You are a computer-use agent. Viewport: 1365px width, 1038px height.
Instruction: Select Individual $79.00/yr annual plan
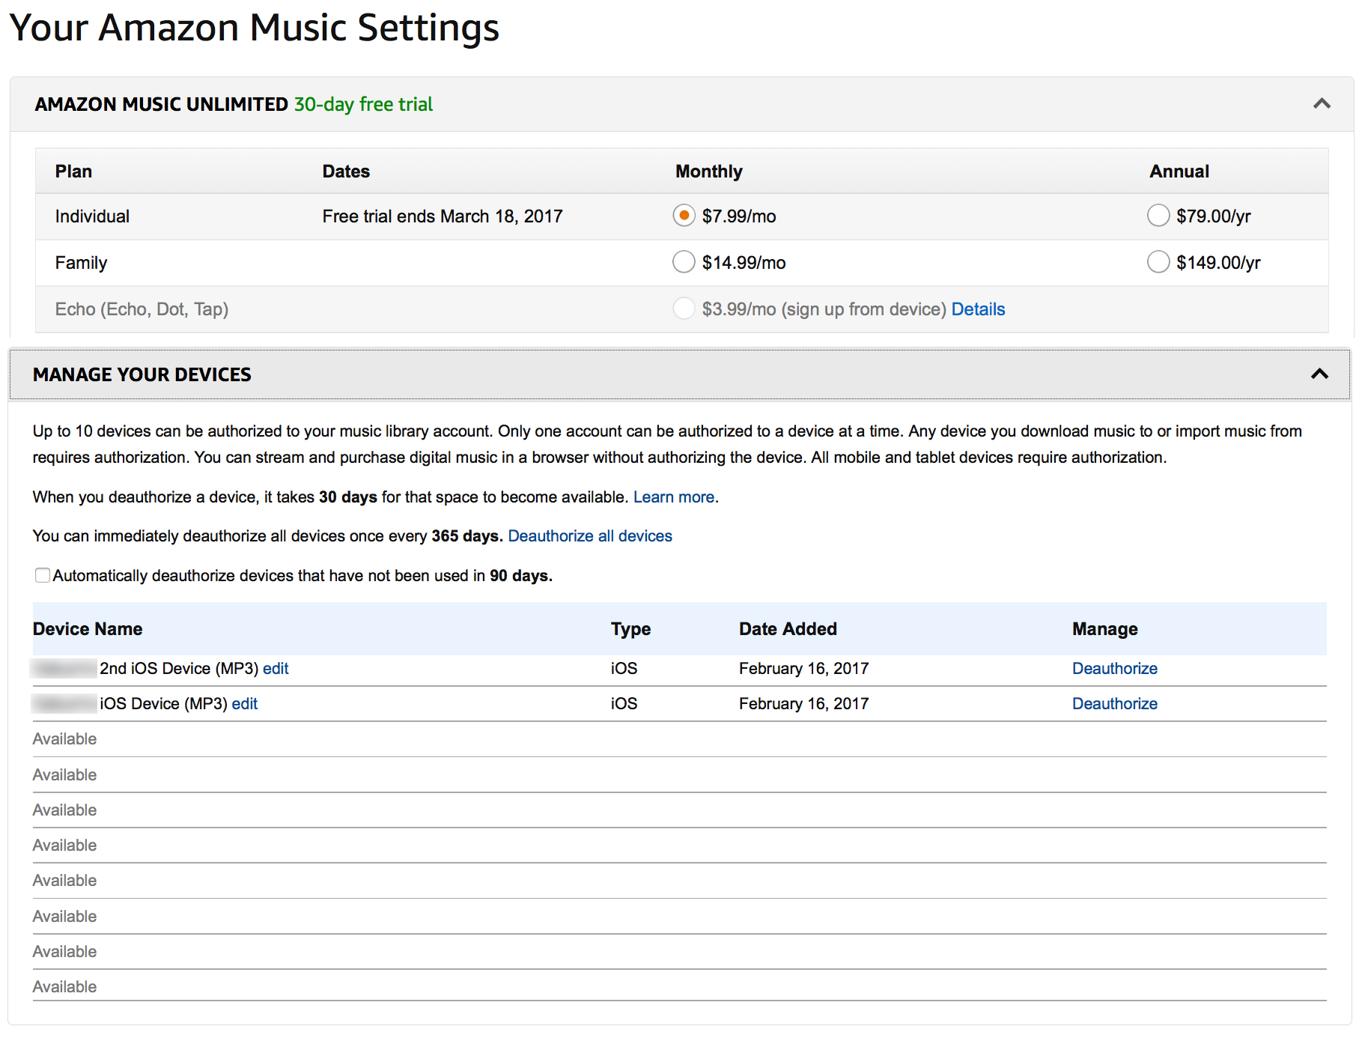(x=1158, y=216)
